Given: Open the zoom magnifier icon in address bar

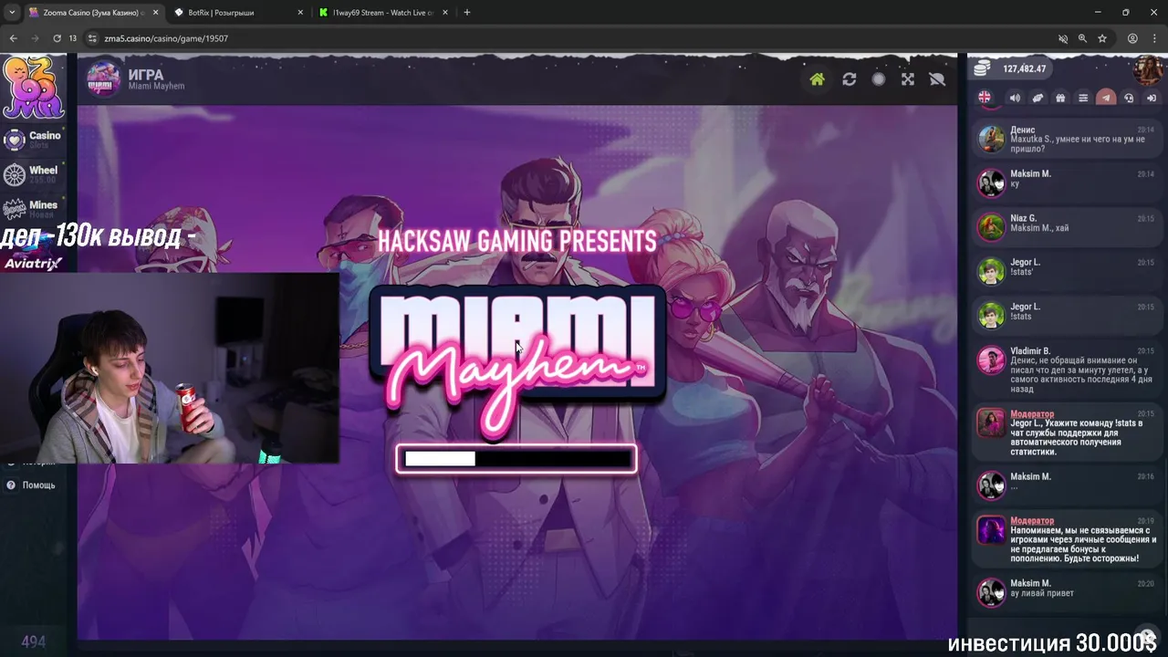Looking at the screenshot, I should (1082, 38).
